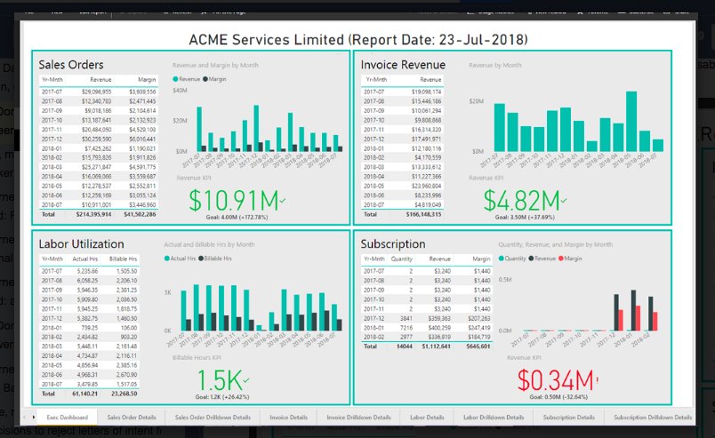Click the Sales Orders panel title
Image resolution: width=715 pixels, height=438 pixels.
71,65
